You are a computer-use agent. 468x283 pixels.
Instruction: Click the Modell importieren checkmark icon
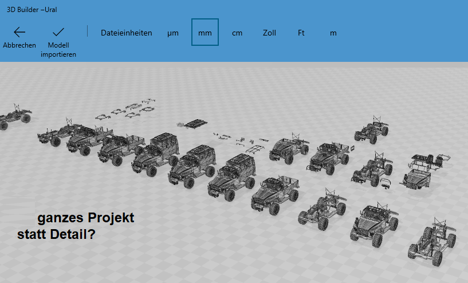point(58,32)
